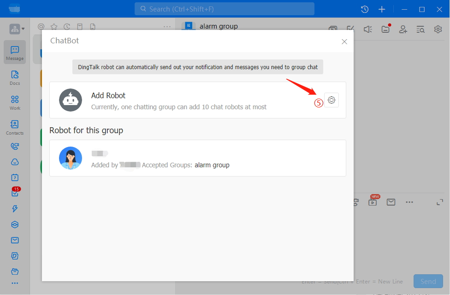The image size is (450, 295).
Task: Select the existing robot in this group
Action: pyautogui.click(x=197, y=158)
